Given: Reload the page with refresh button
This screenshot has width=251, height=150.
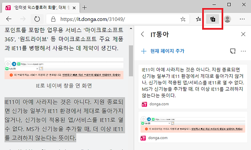Looking at the screenshot, I should coord(37,19).
